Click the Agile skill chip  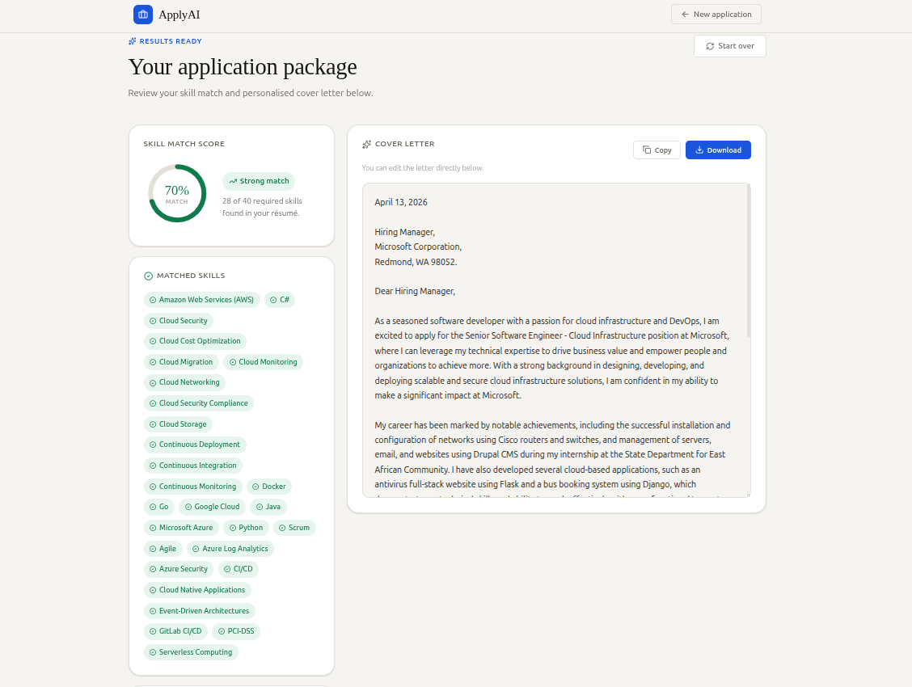(x=163, y=549)
